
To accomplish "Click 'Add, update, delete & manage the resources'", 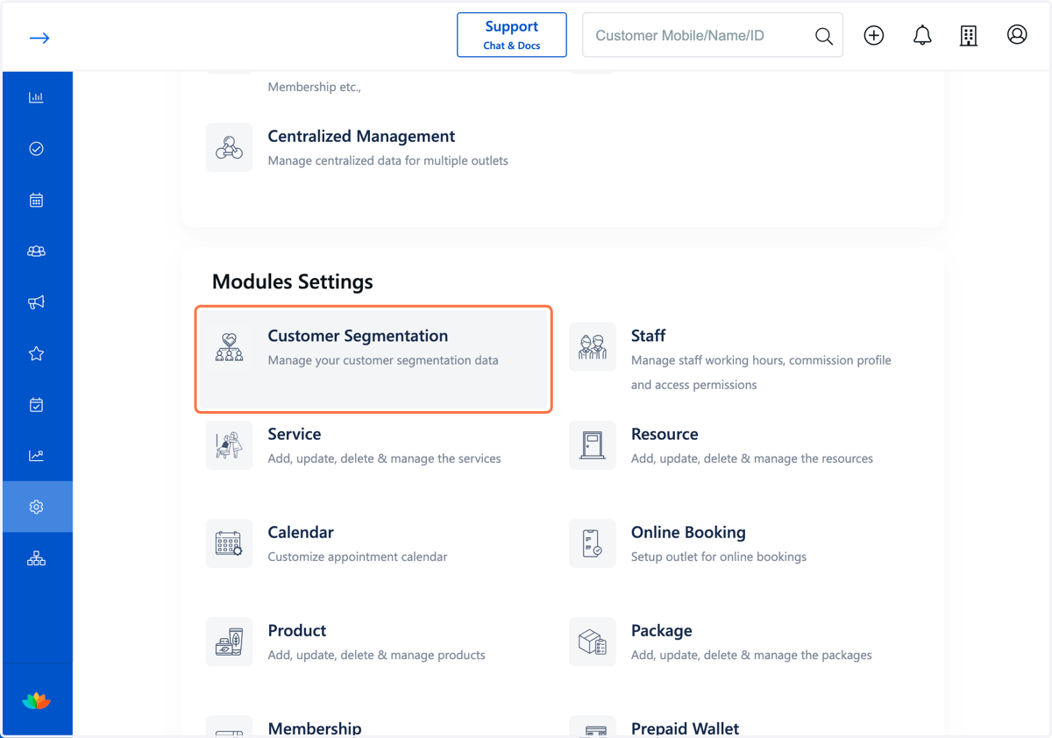I will [x=752, y=458].
